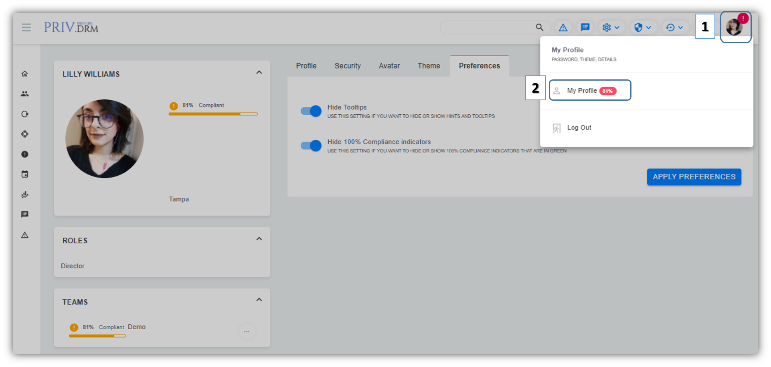
Task: Switch to the Theme tab
Action: click(429, 66)
